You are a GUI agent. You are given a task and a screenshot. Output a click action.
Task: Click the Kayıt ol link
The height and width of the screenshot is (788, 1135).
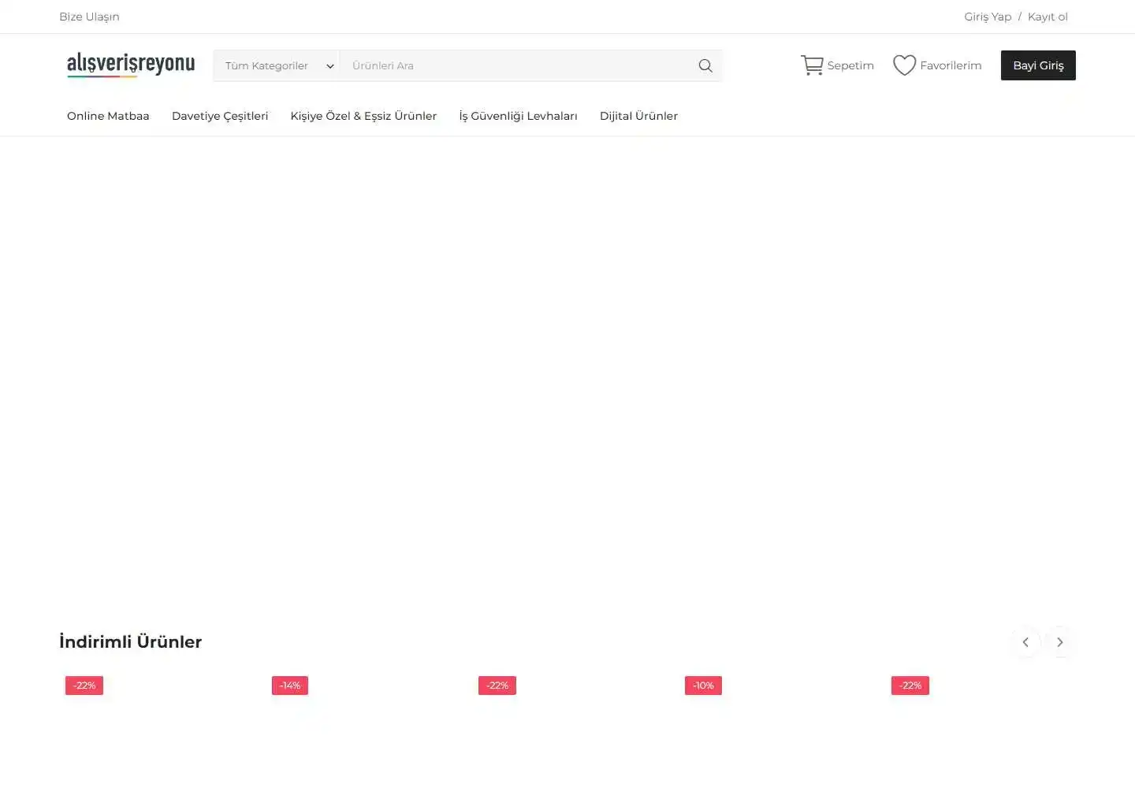click(x=1048, y=17)
